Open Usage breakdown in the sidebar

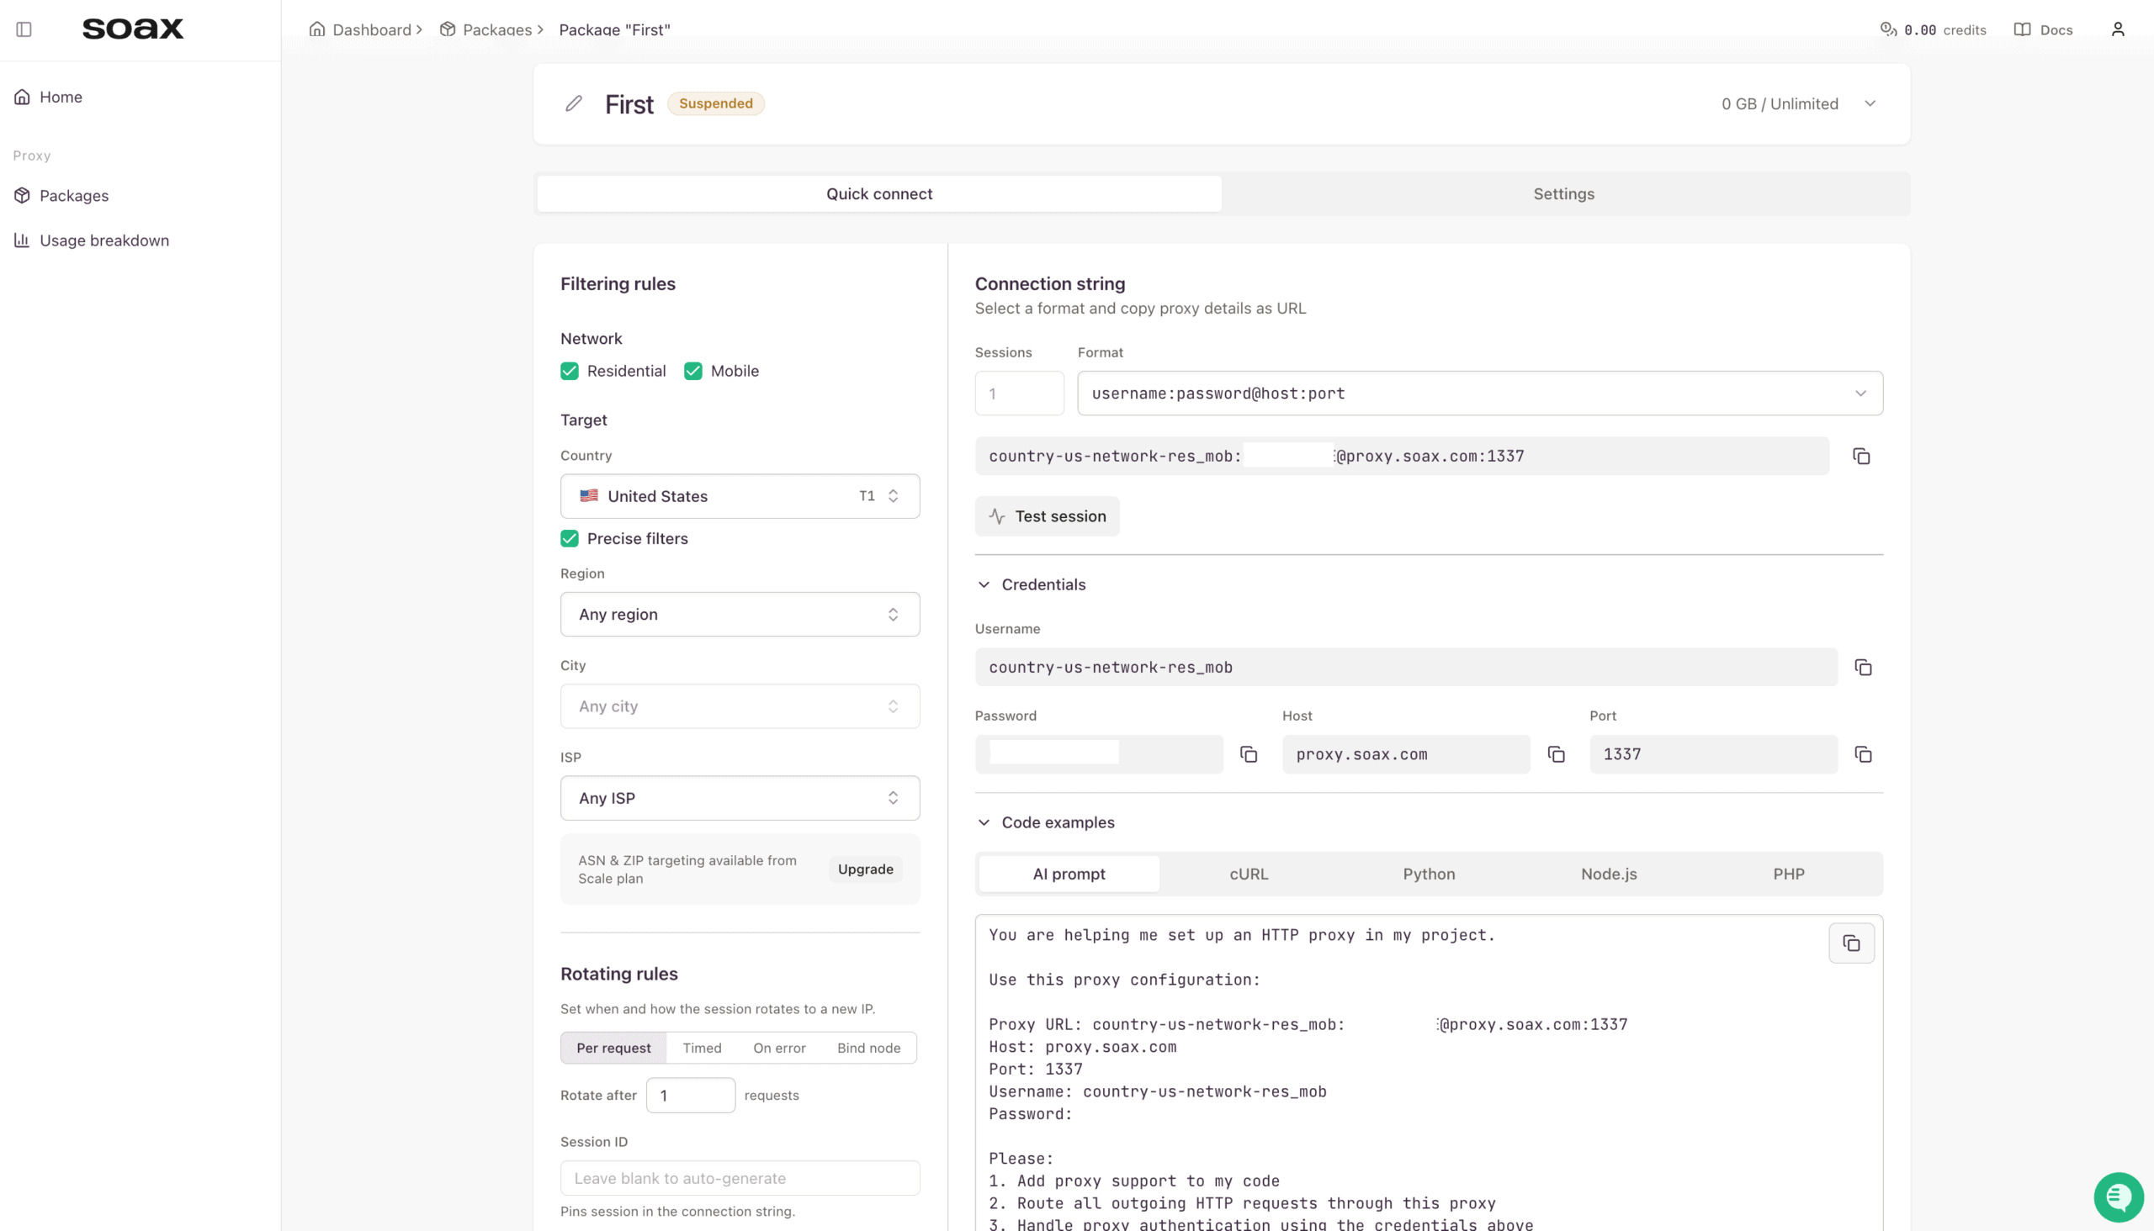pos(92,240)
